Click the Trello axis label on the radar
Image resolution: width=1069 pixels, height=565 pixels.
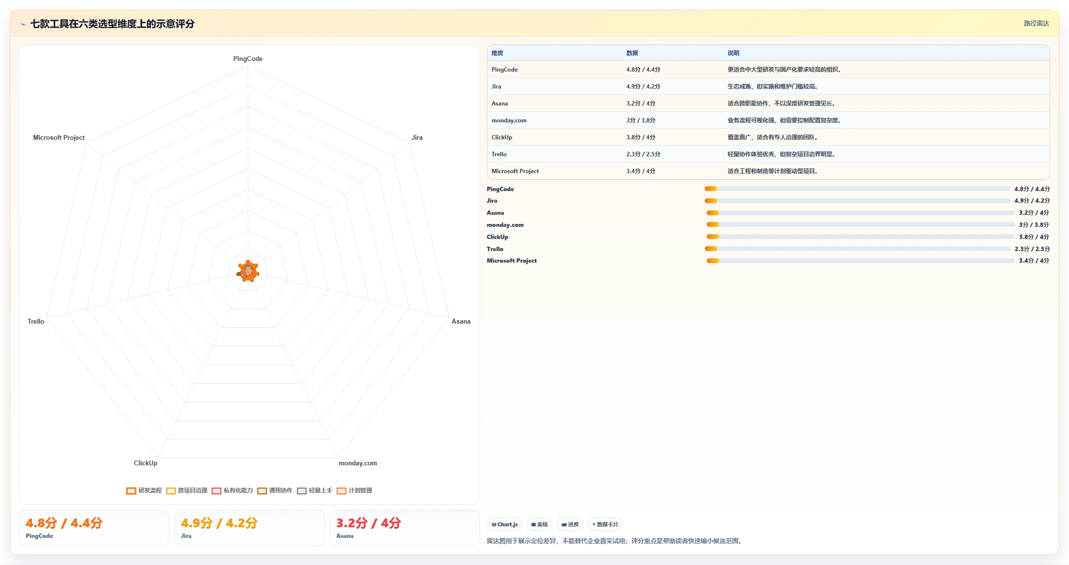coord(36,321)
